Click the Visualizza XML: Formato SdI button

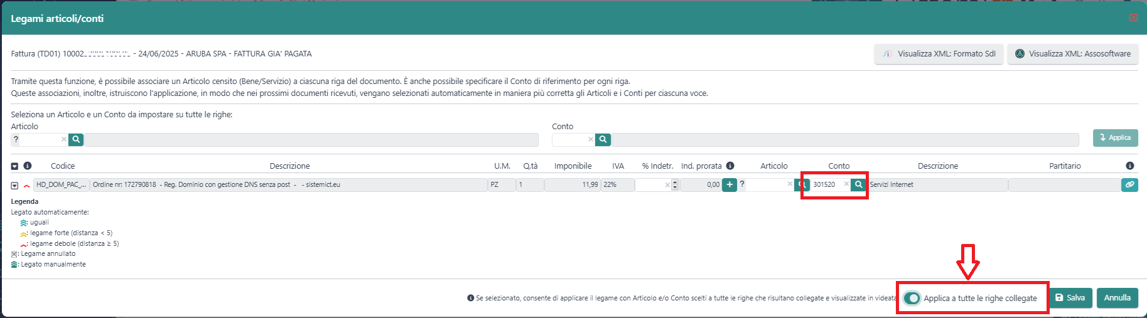[x=939, y=54]
